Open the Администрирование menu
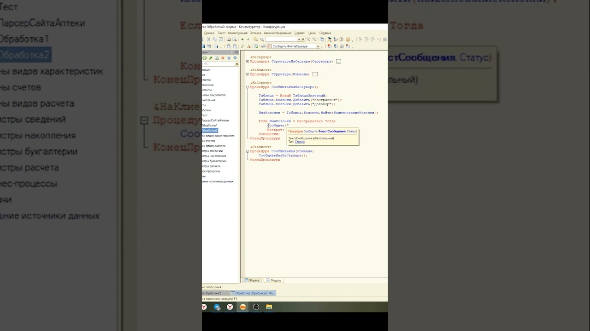Image resolution: width=590 pixels, height=331 pixels. click(277, 33)
